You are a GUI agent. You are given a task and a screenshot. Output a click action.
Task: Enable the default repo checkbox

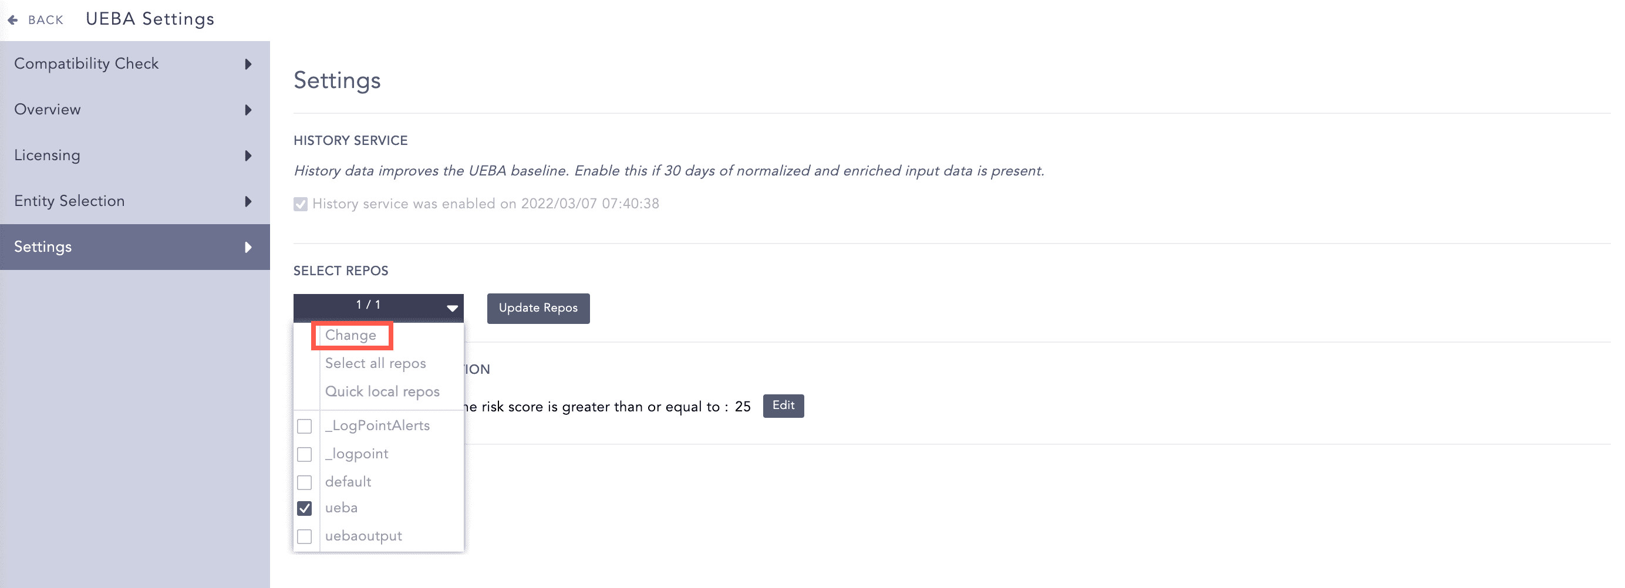[305, 481]
